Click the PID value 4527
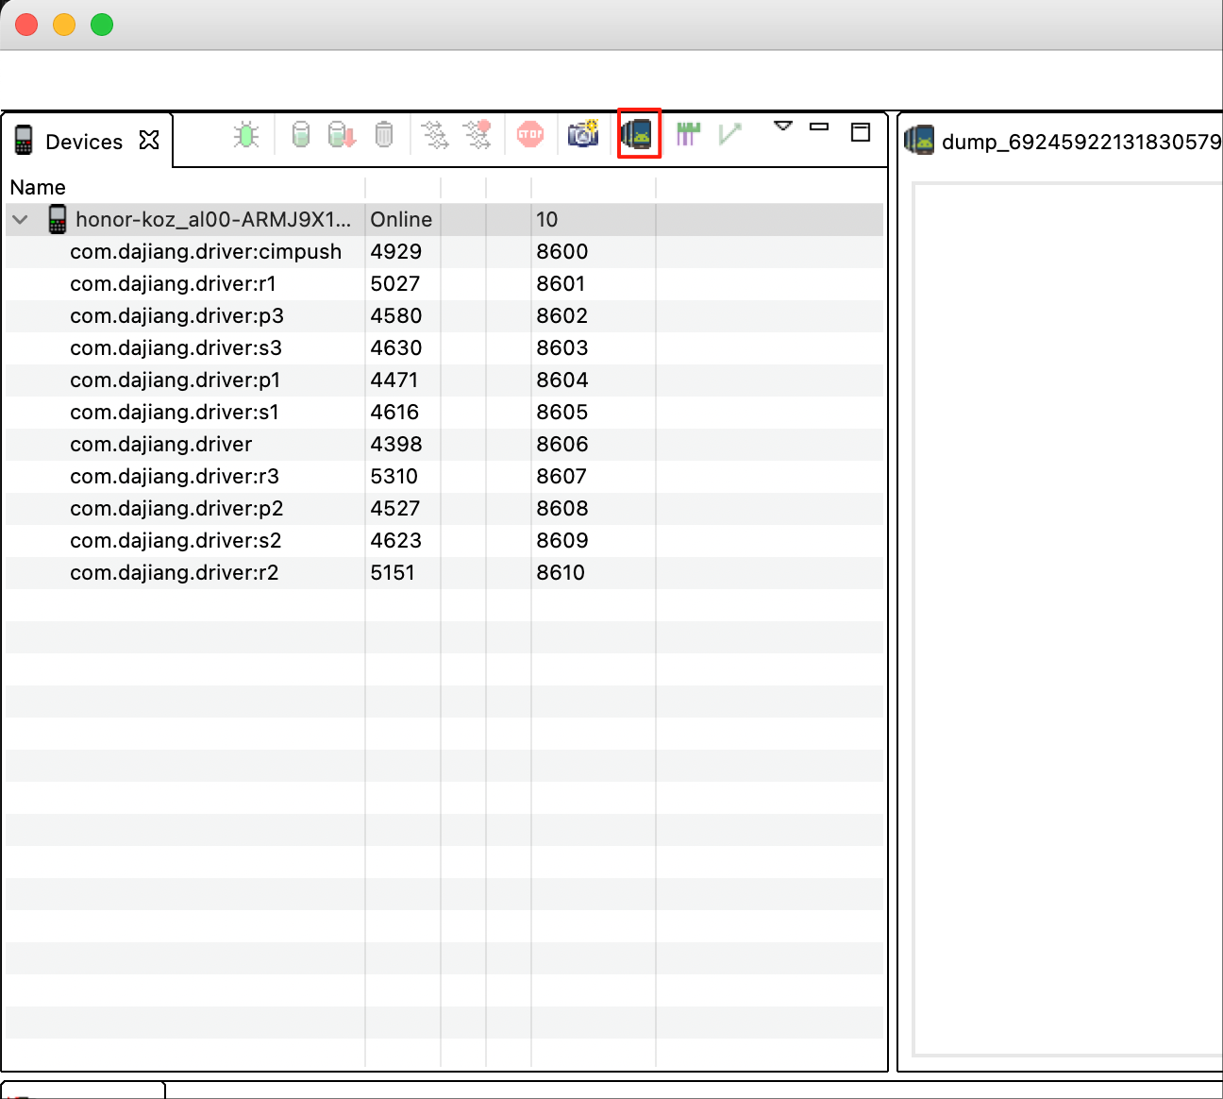Viewport: 1223px width, 1099px height. [395, 508]
